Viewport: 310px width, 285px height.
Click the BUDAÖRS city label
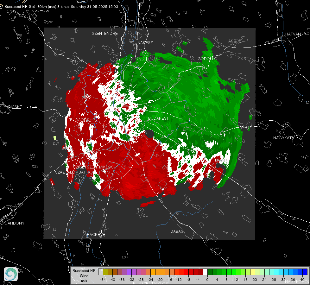click(x=80, y=120)
